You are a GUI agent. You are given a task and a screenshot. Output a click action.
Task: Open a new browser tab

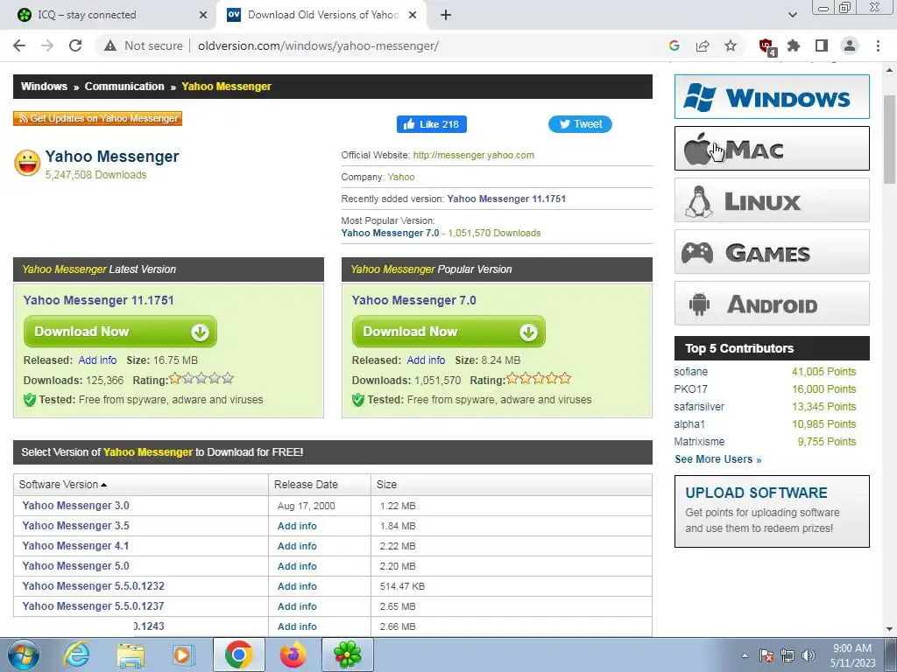(x=446, y=15)
